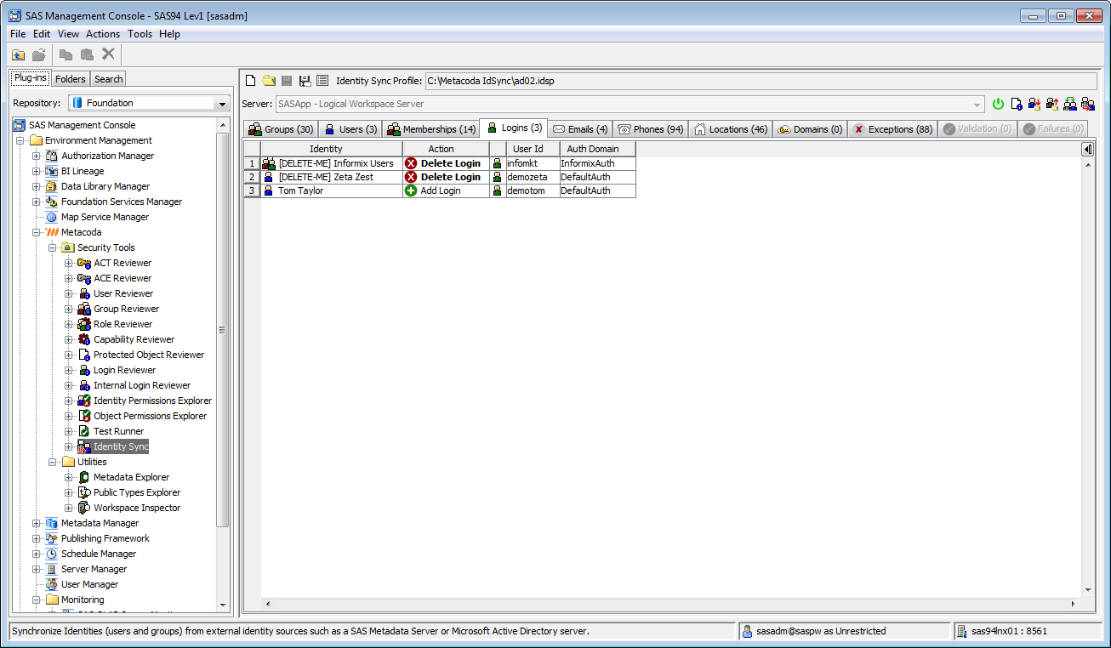Click the Public Types Explorer icon

click(84, 492)
